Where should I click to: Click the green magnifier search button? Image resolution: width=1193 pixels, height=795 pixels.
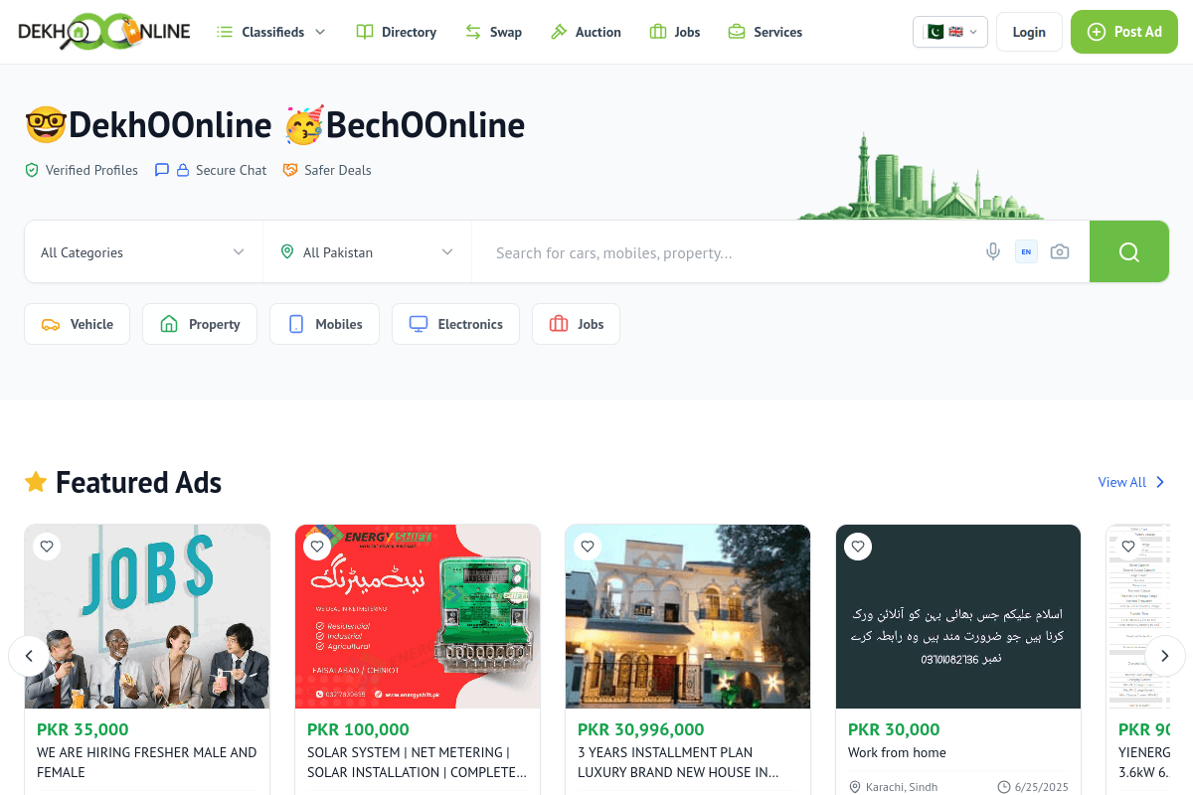coord(1128,251)
